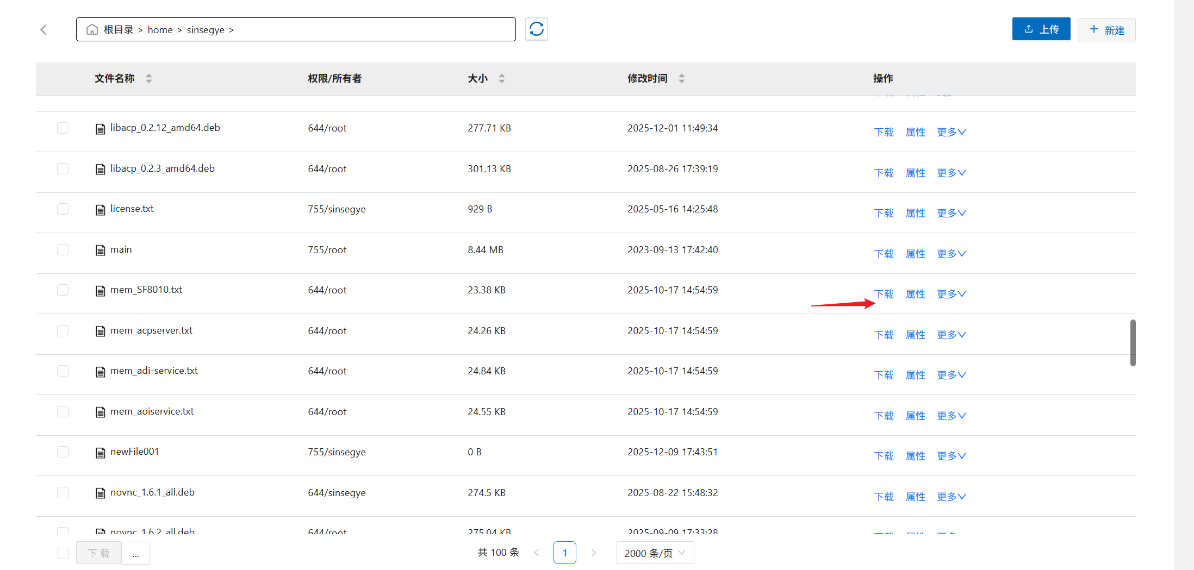Viewport: 1194px width, 570px height.
Task: Download mem_acpserver.txt via 下载 link
Action: (884, 335)
